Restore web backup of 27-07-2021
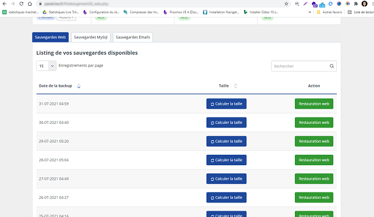Viewport: 374px width, 217px height. click(314, 179)
